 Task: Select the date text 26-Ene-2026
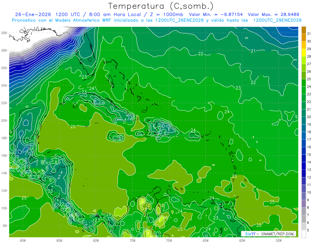click(33, 14)
